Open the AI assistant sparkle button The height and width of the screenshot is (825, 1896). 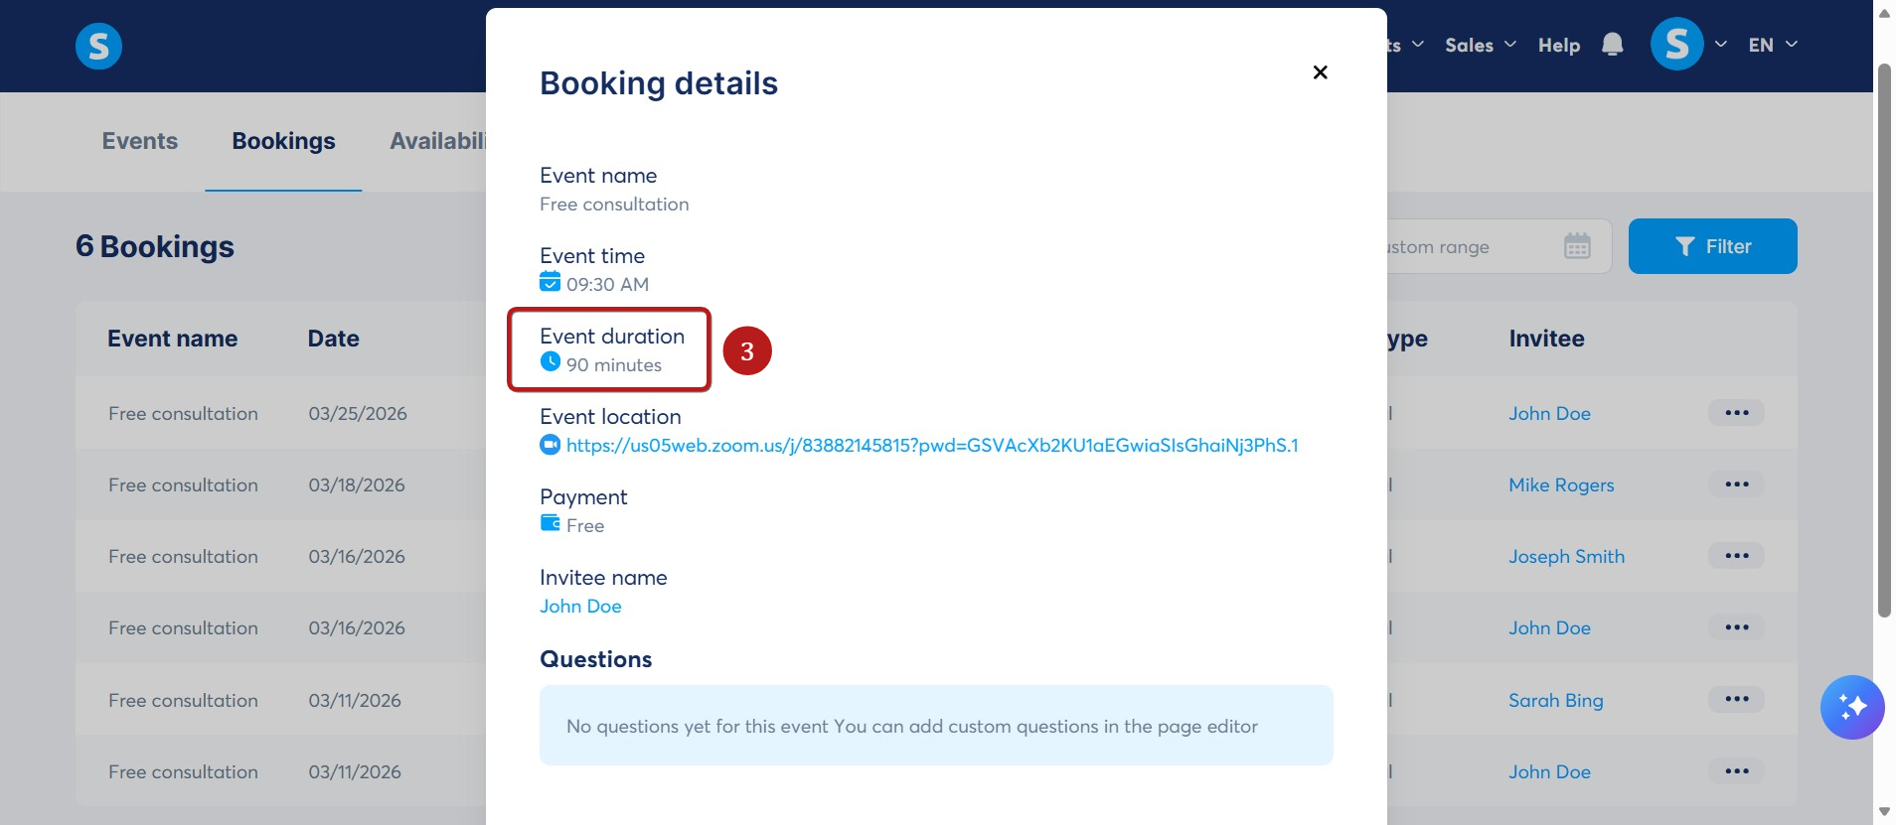pos(1851,707)
